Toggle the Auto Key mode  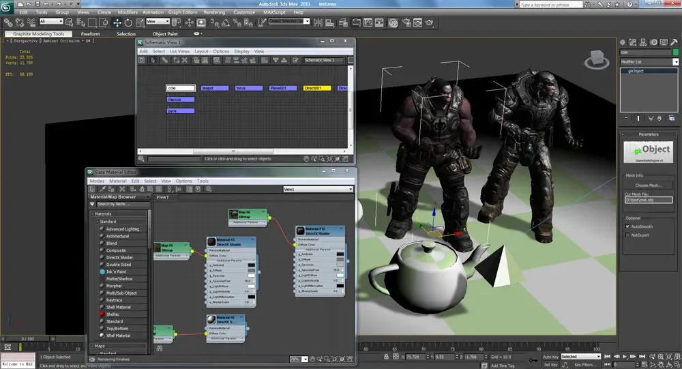pyautogui.click(x=550, y=357)
